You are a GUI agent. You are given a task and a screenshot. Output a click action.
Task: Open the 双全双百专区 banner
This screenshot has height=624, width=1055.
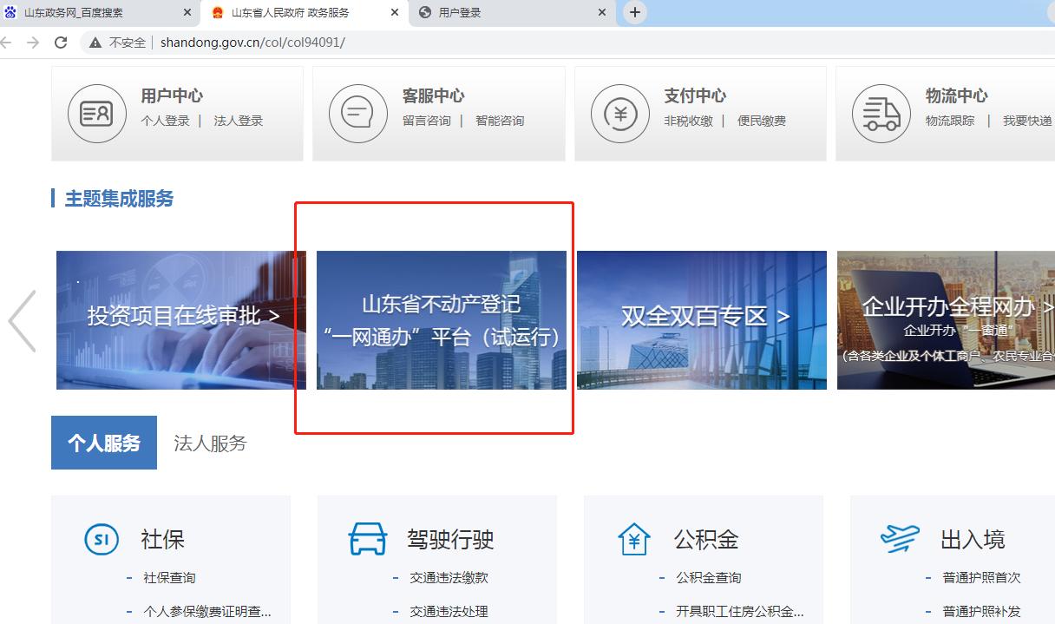tap(703, 319)
